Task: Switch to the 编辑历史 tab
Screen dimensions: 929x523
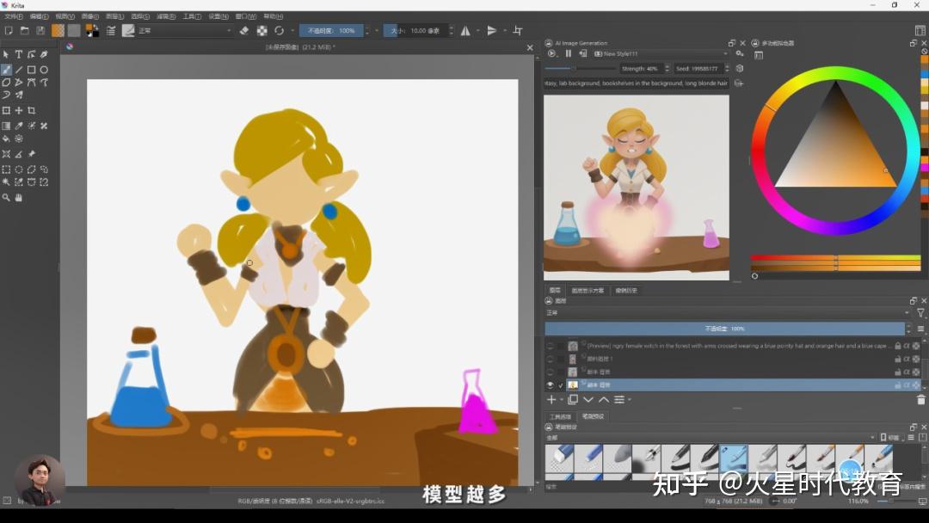Action: tap(629, 289)
